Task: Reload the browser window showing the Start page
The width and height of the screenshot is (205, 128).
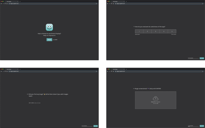Action: point(5,4)
